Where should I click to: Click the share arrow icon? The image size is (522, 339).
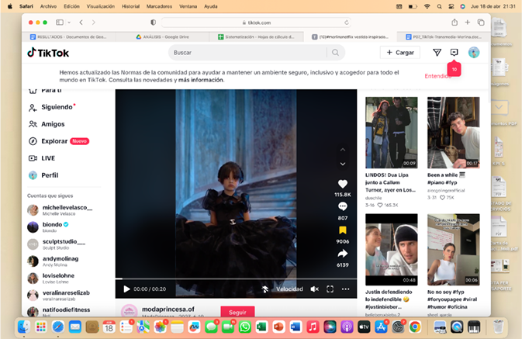pos(343,254)
